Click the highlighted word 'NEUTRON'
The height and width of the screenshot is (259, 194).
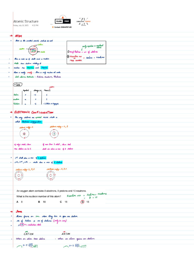30,68
